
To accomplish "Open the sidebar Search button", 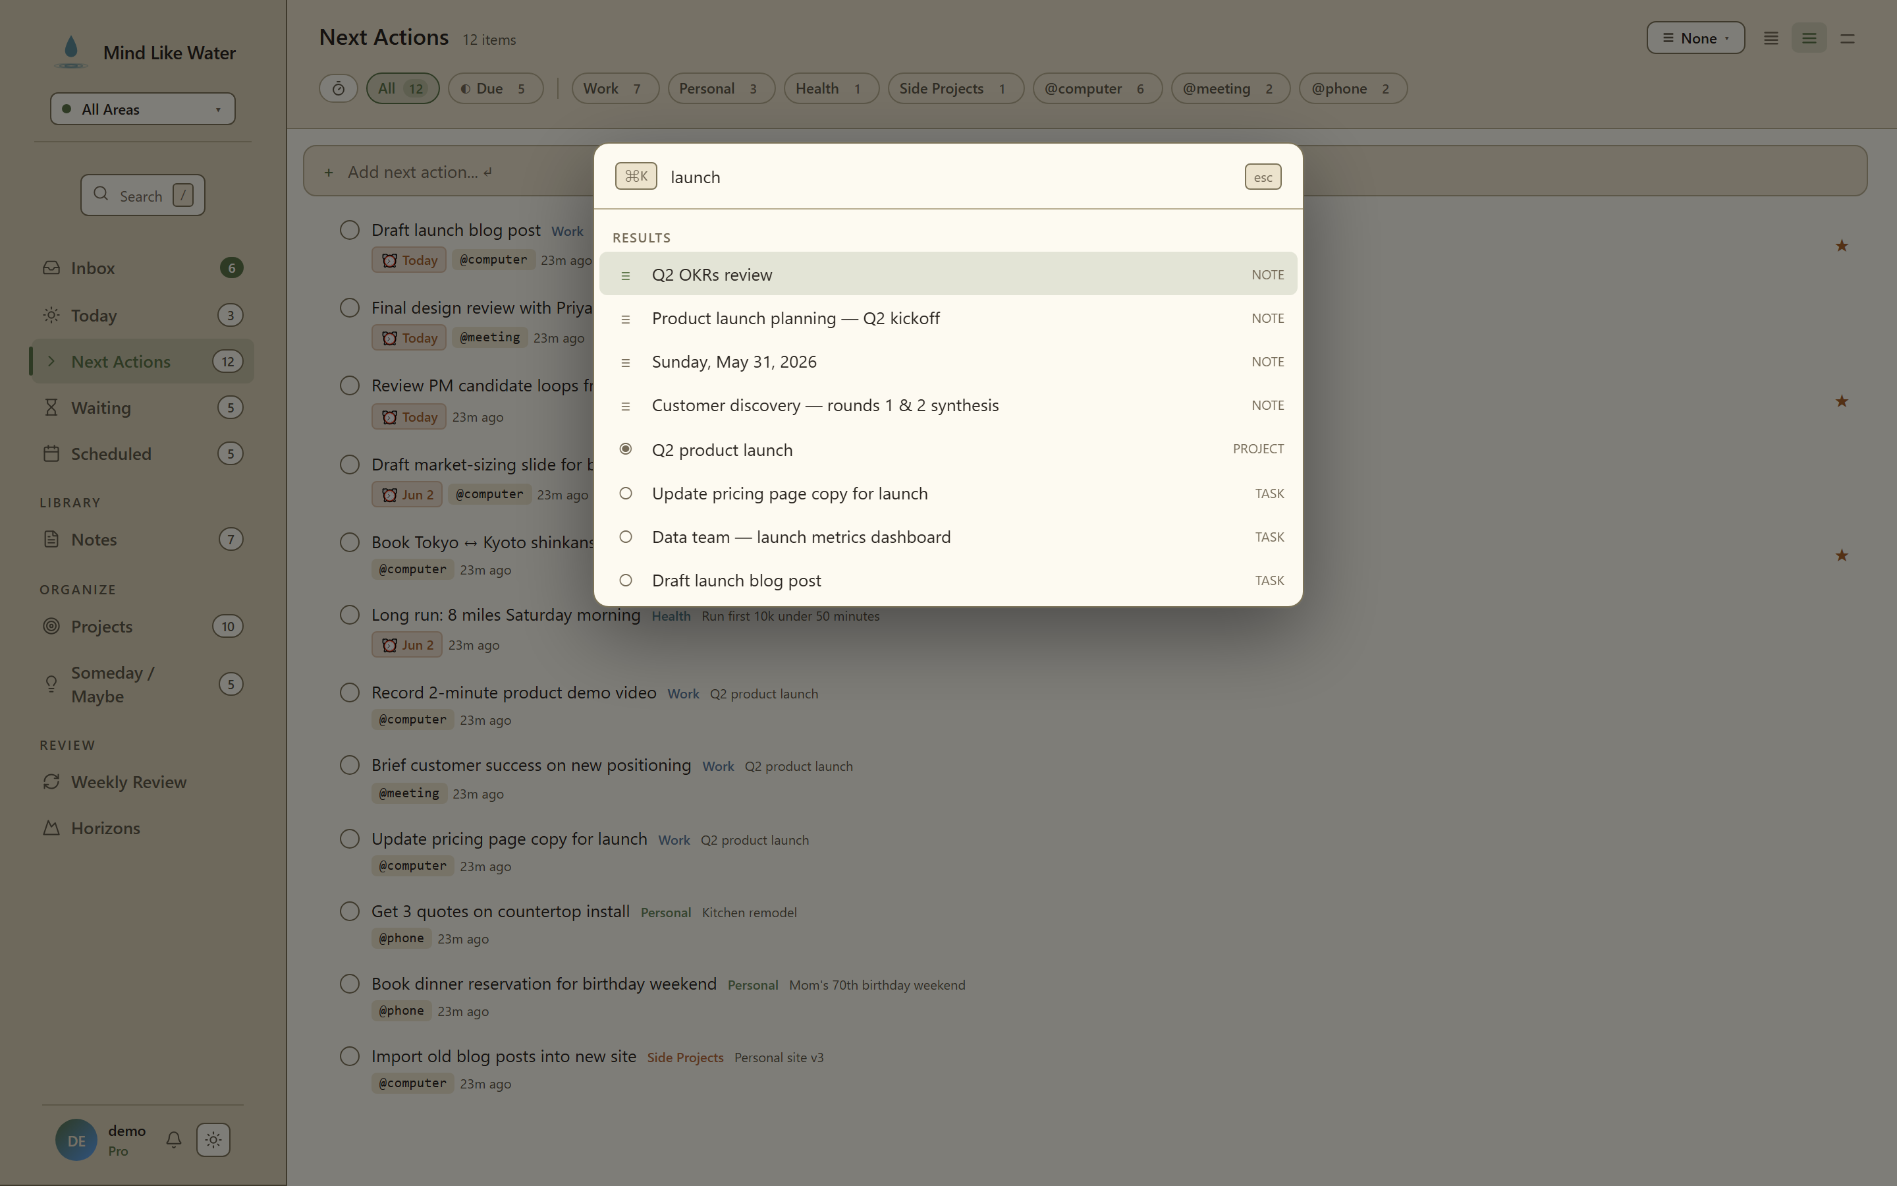I will tap(143, 195).
